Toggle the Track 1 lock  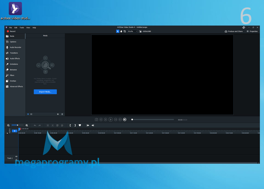click(16, 159)
